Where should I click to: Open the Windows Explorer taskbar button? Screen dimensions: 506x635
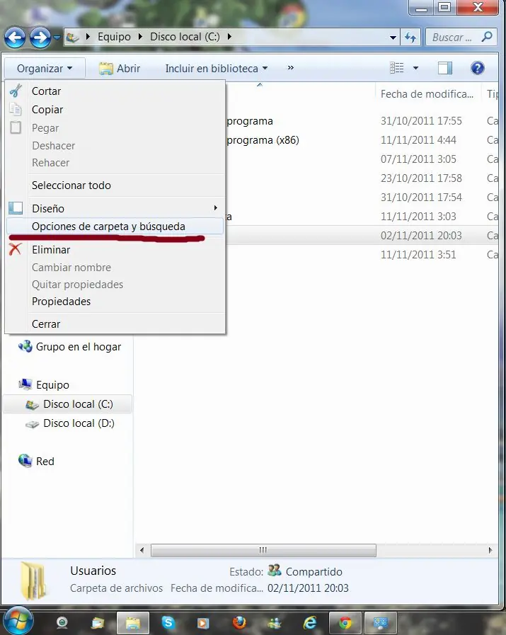133,622
